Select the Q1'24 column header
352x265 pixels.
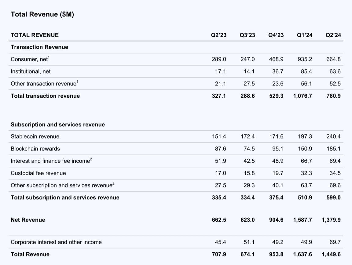click(305, 35)
